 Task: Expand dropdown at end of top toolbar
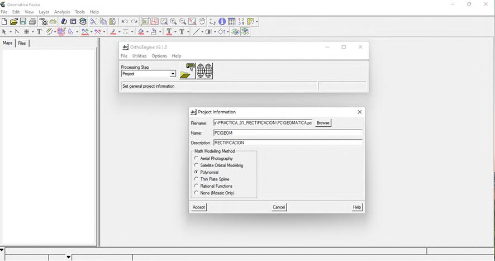[257, 22]
